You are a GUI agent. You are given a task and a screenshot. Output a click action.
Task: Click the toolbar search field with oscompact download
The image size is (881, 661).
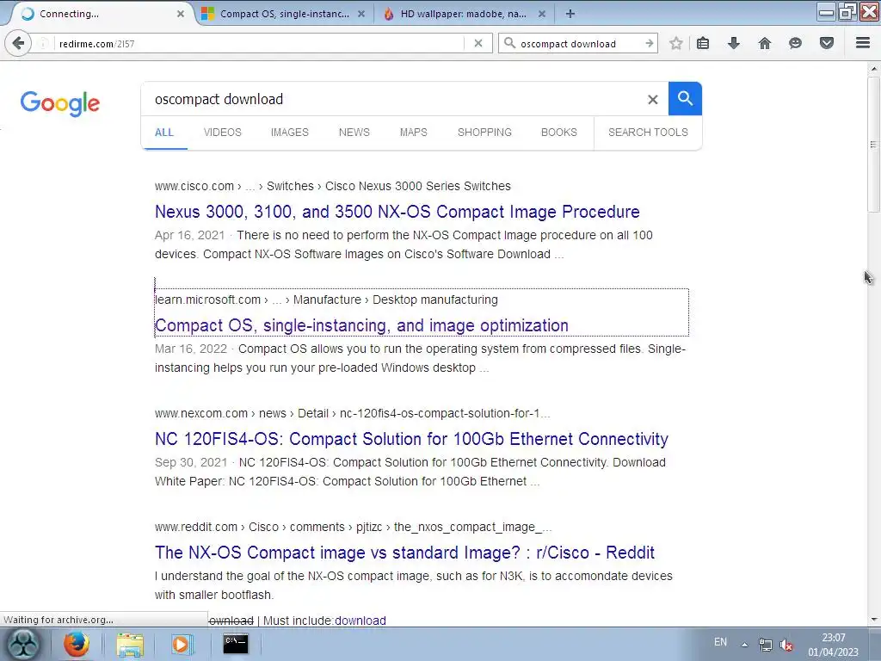point(579,43)
